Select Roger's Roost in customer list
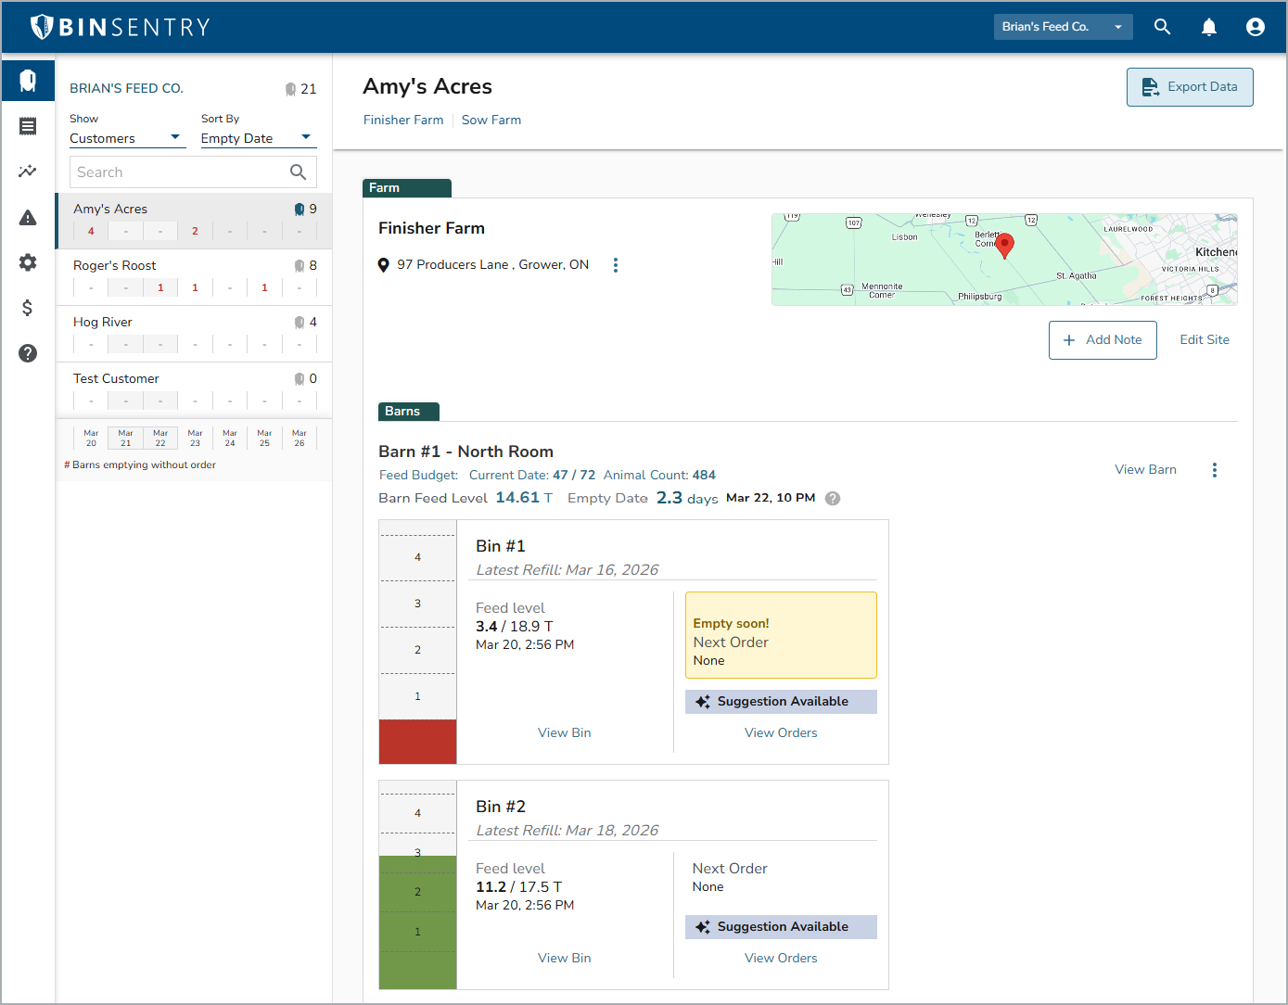The height and width of the screenshot is (1005, 1288). click(x=115, y=266)
